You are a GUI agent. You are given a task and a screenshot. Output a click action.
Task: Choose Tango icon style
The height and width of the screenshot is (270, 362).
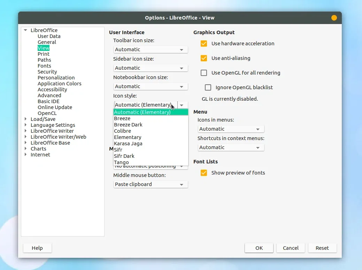point(151,162)
